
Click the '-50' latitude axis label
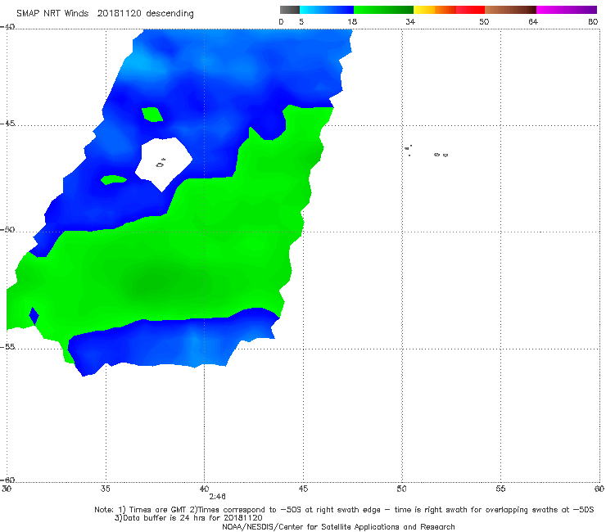coord(7,229)
